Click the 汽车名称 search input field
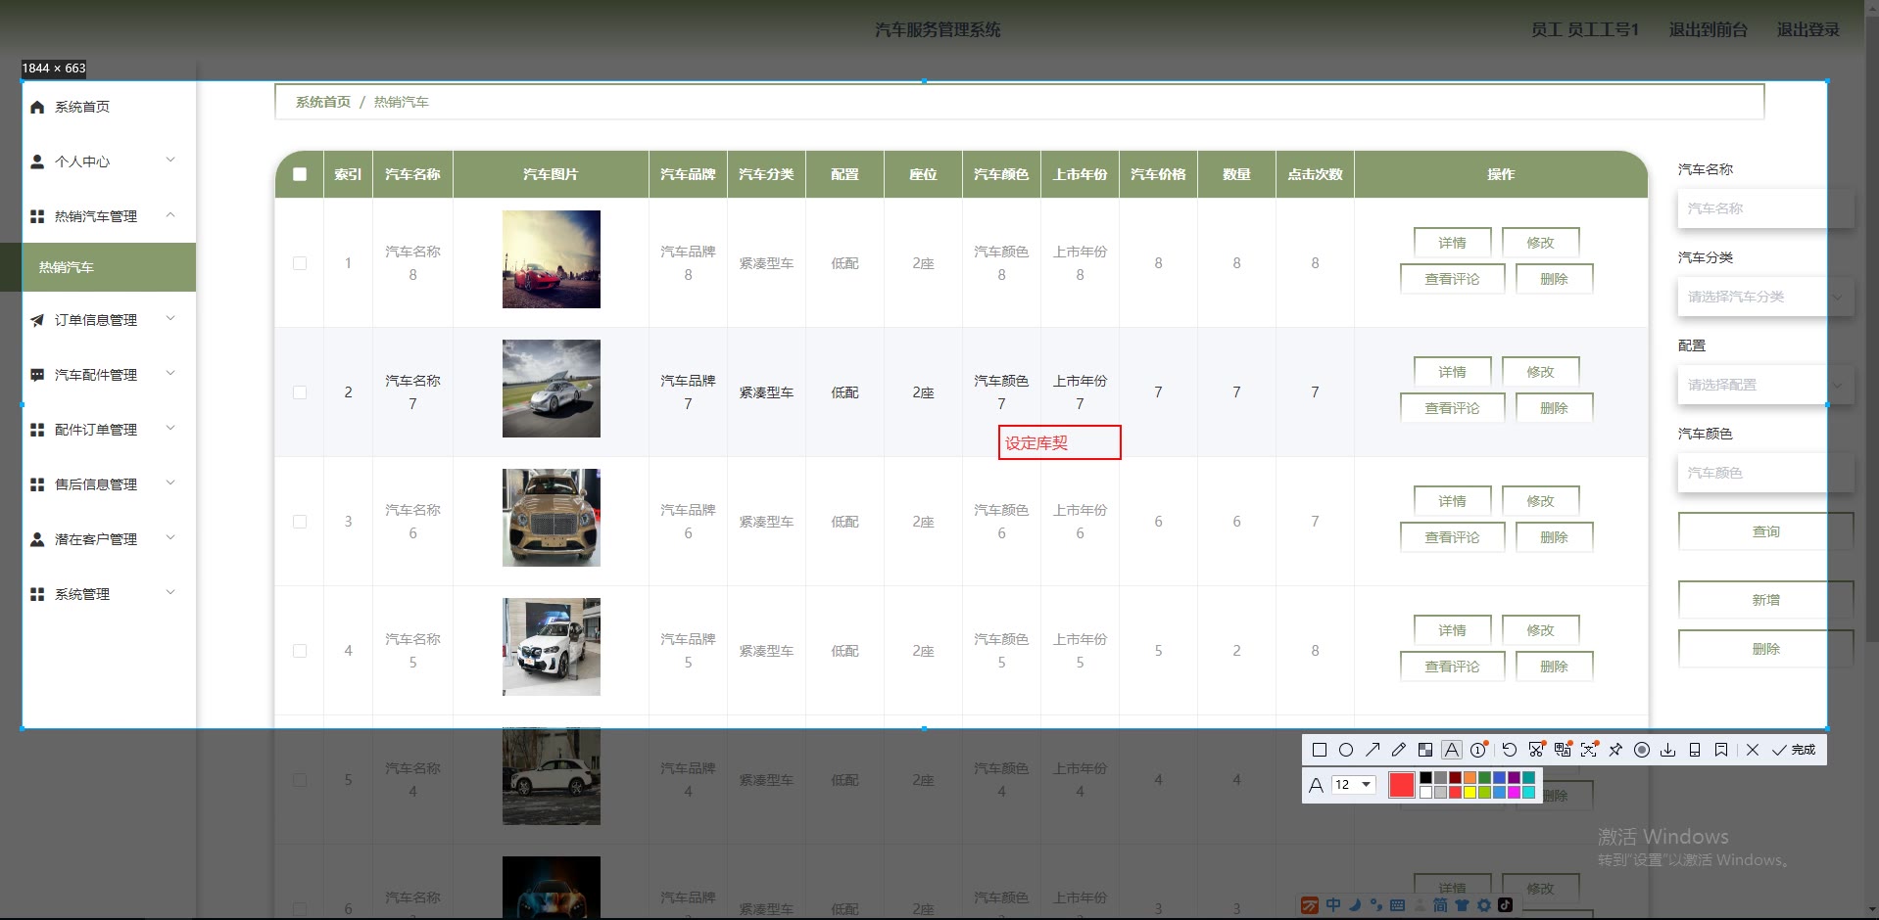This screenshot has height=920, width=1879. click(x=1764, y=208)
